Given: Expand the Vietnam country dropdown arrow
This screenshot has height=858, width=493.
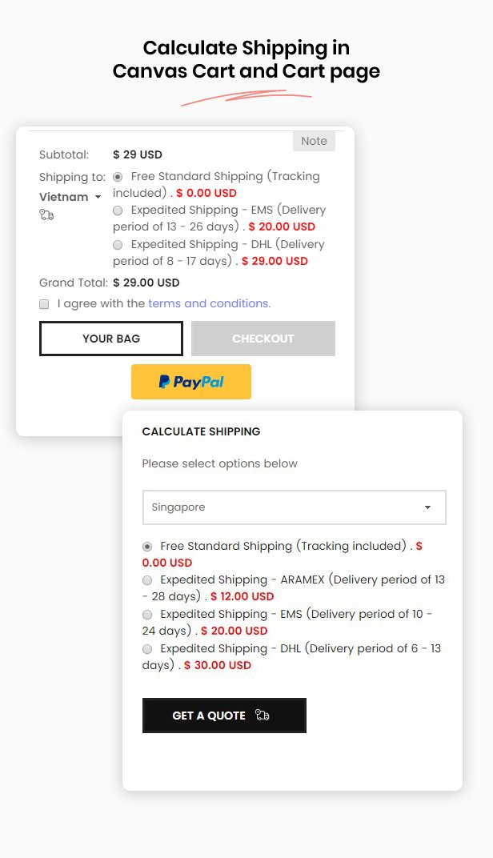Looking at the screenshot, I should [98, 197].
